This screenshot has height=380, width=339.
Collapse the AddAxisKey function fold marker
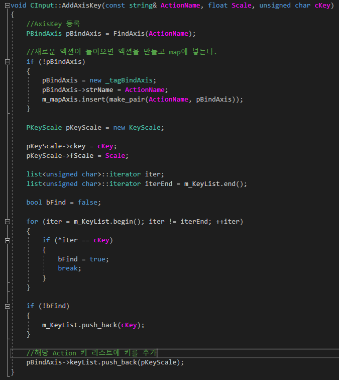pyautogui.click(x=8, y=6)
